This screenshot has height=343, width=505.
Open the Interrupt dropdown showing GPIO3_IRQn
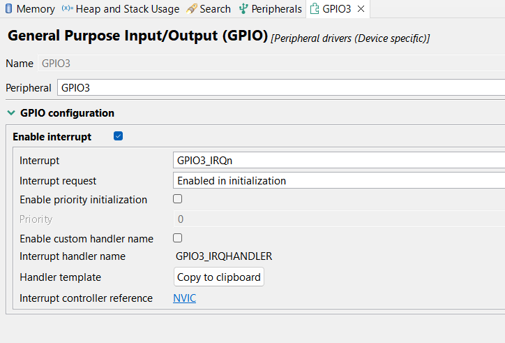tap(338, 160)
